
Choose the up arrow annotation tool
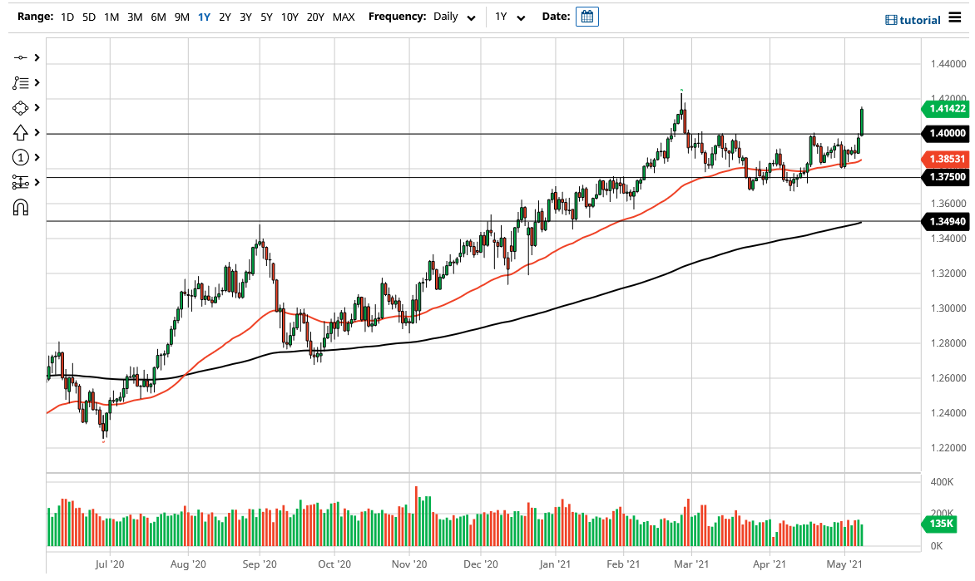pos(21,132)
